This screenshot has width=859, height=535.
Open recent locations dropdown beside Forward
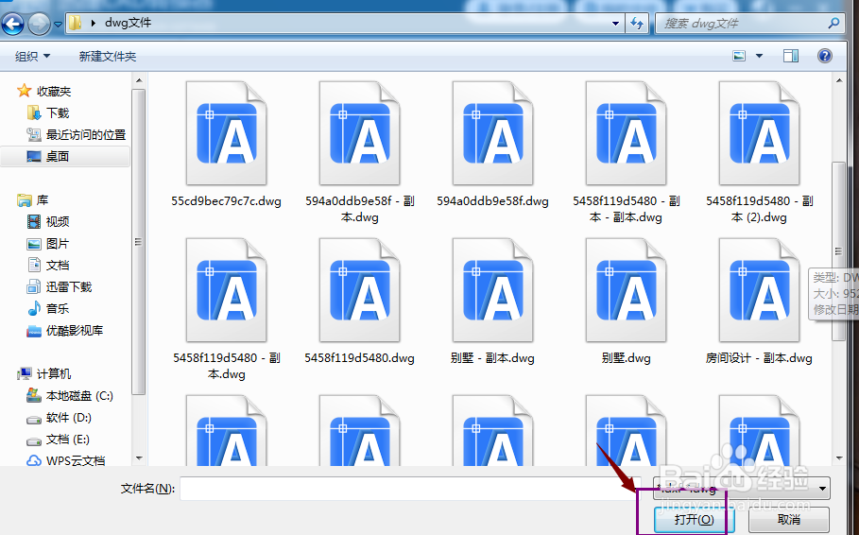tap(58, 25)
